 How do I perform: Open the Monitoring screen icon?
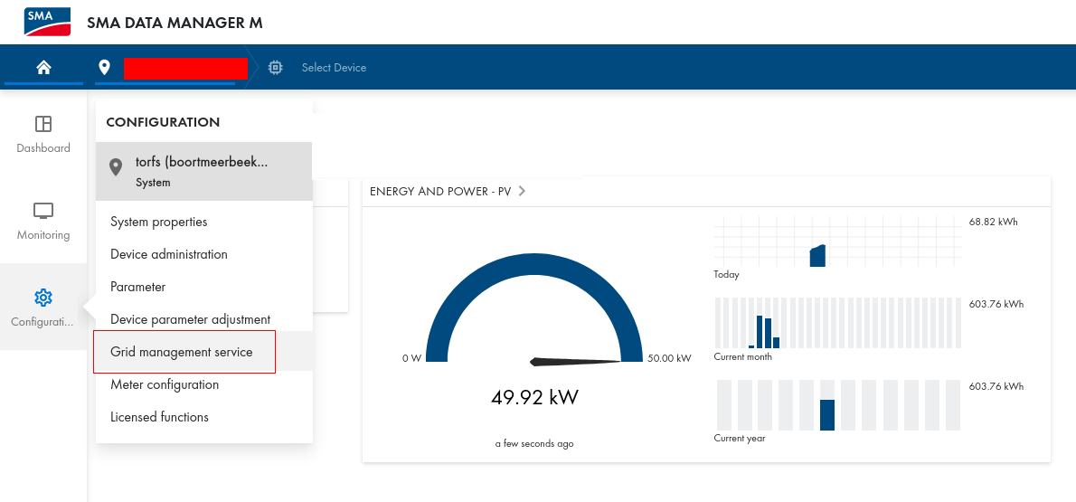click(43, 211)
